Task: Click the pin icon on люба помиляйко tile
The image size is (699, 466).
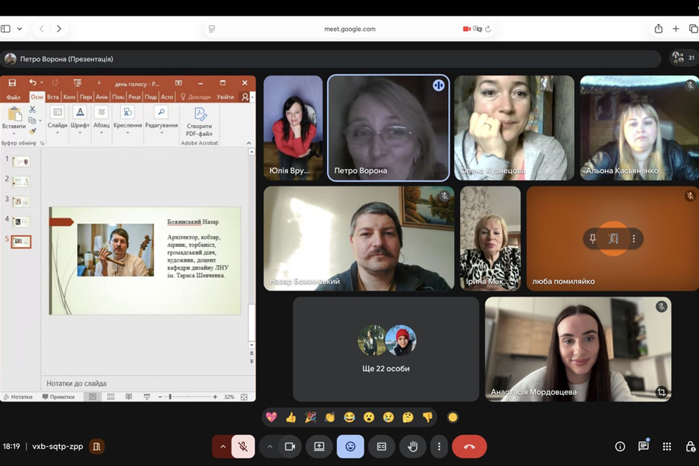Action: 593,238
